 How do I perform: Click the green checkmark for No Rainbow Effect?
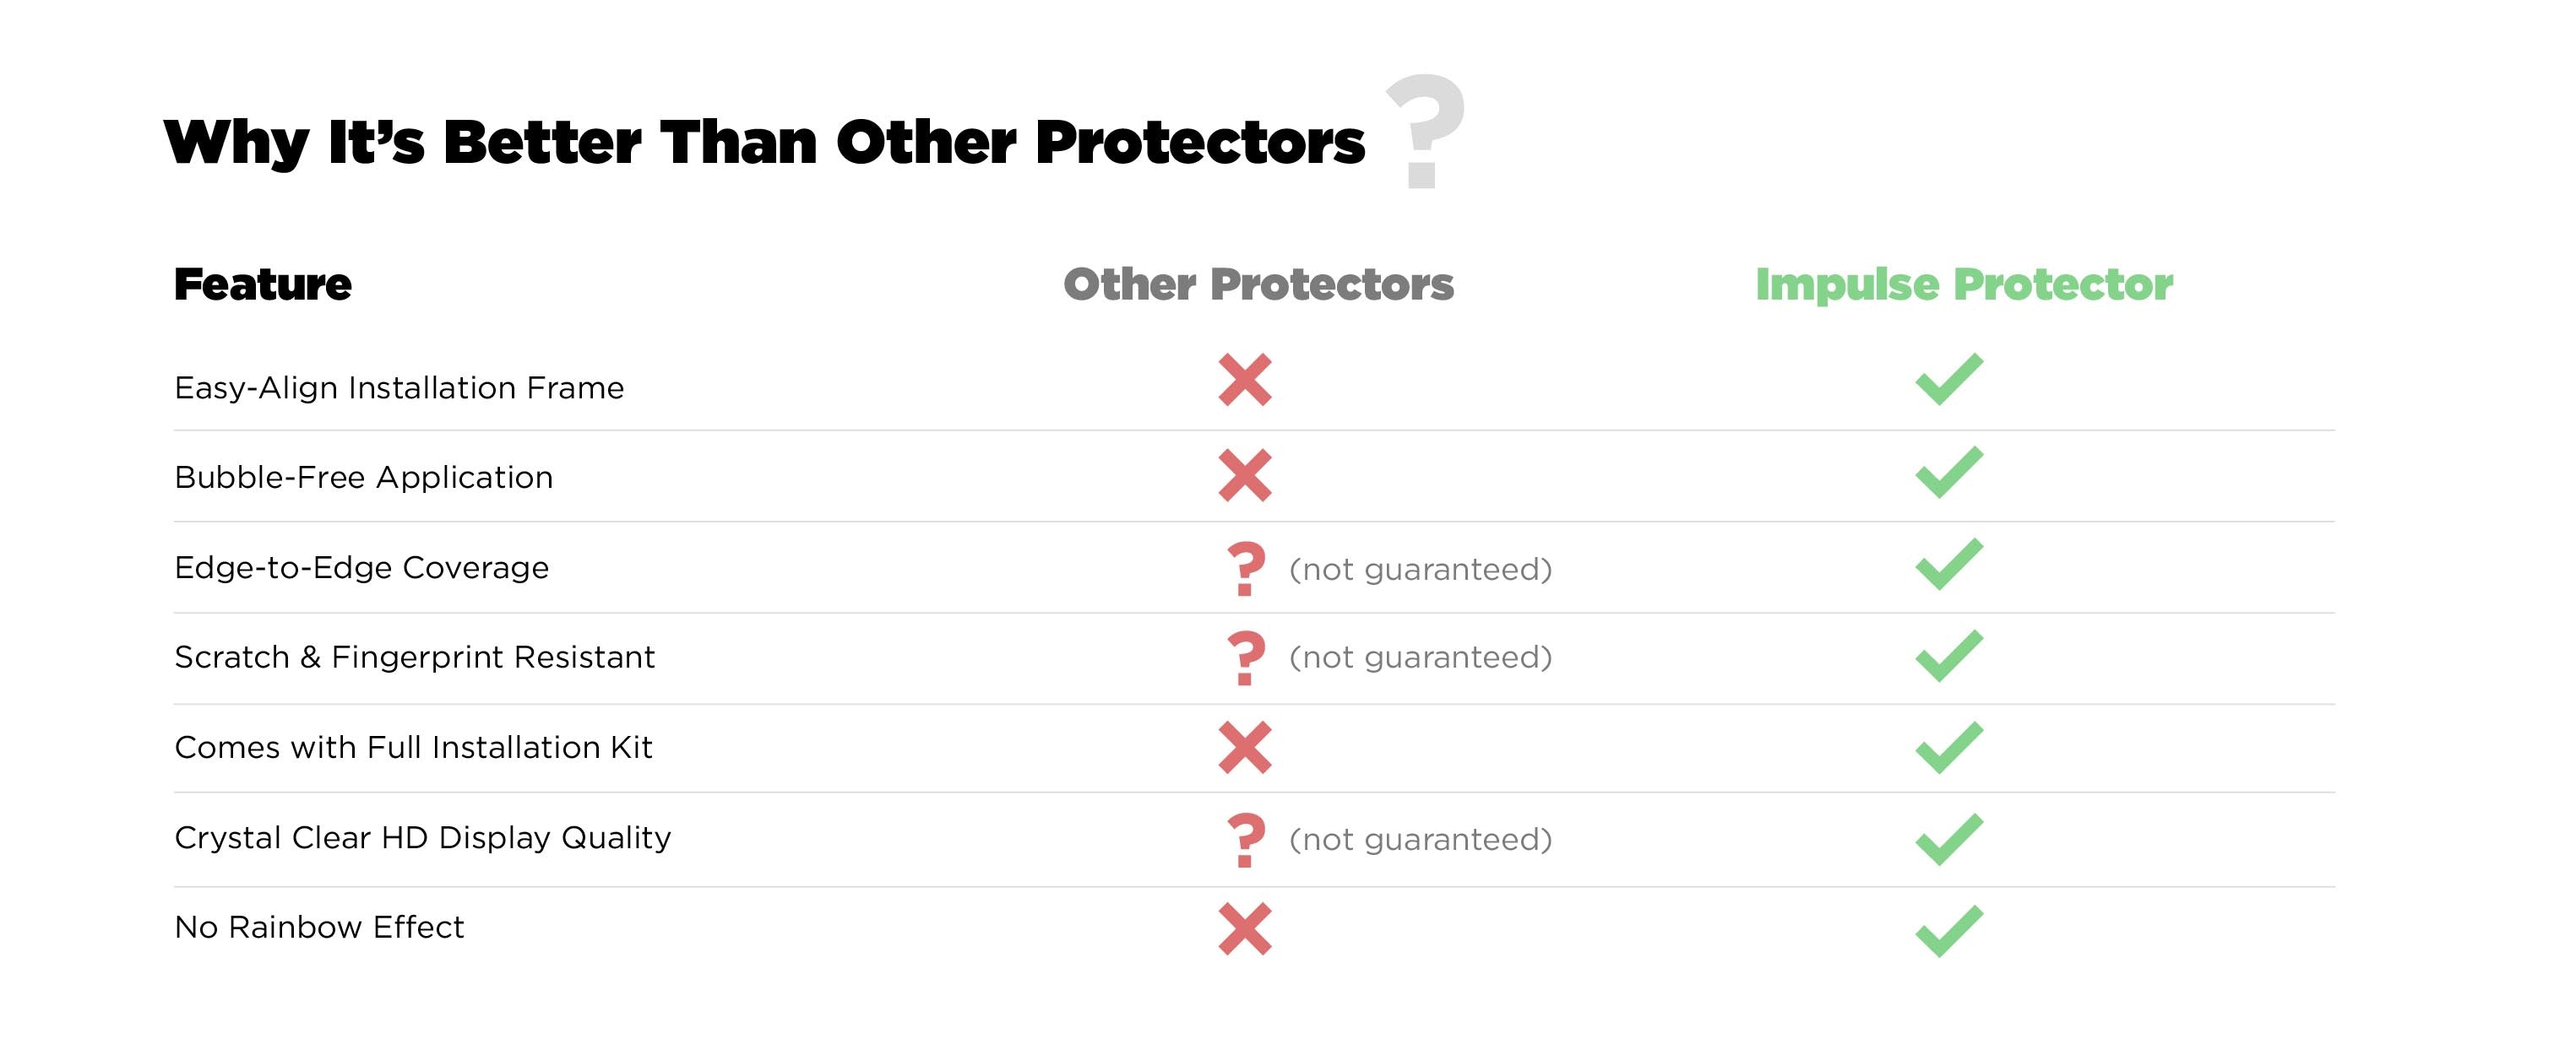pos(1949,931)
